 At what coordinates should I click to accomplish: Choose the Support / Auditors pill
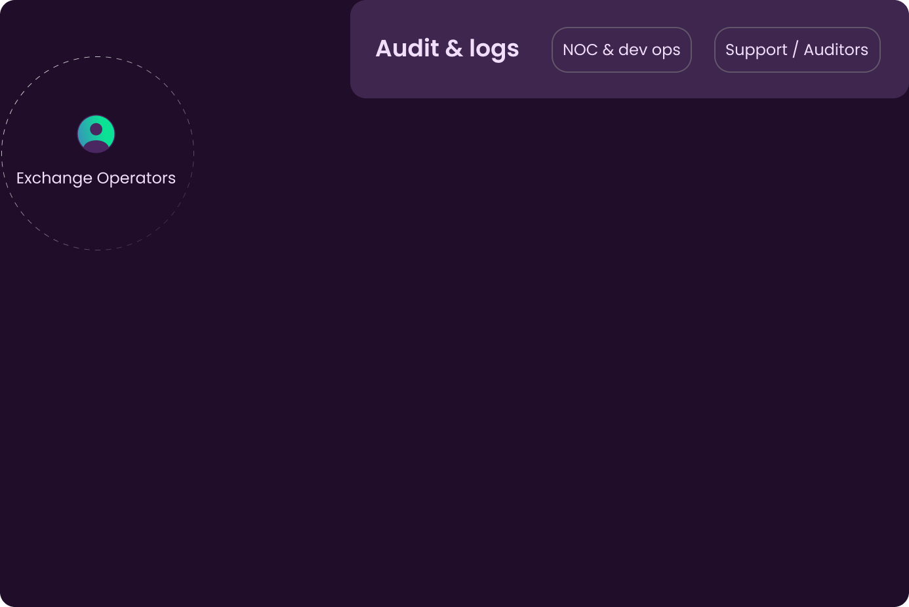point(797,50)
